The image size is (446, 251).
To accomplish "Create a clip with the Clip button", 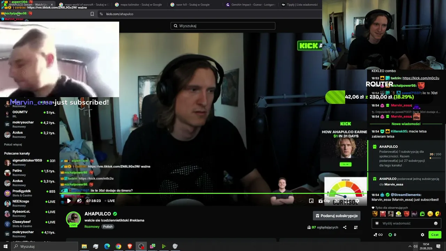I will pyautogui.click(x=324, y=201).
